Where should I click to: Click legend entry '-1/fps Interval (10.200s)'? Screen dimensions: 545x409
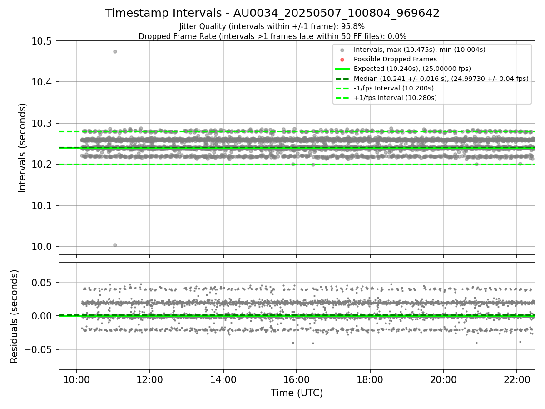[393, 88]
